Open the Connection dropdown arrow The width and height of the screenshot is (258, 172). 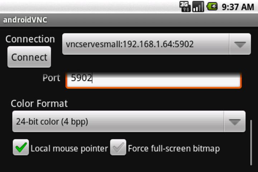(240, 44)
